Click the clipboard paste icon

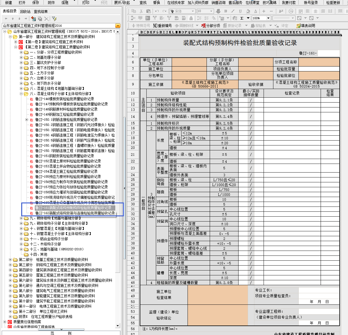click(149, 11)
